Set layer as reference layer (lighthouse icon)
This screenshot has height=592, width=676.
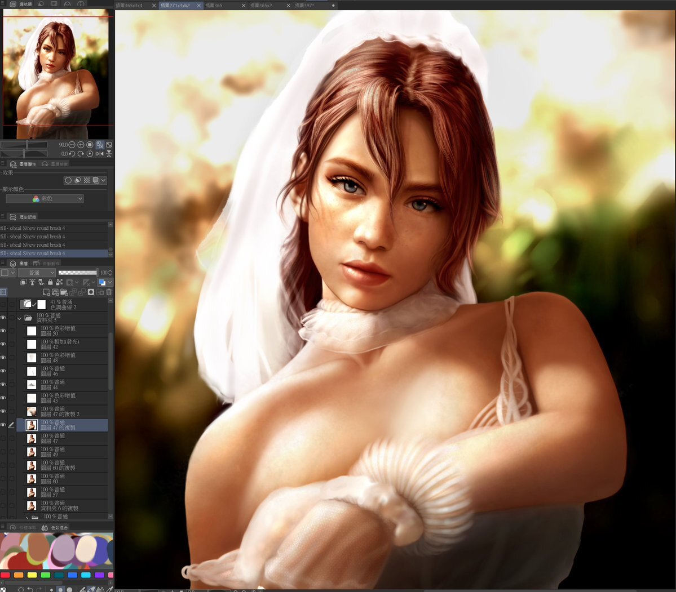32,282
